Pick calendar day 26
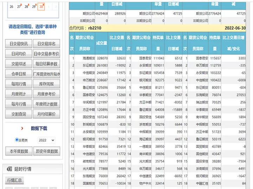 12,7
